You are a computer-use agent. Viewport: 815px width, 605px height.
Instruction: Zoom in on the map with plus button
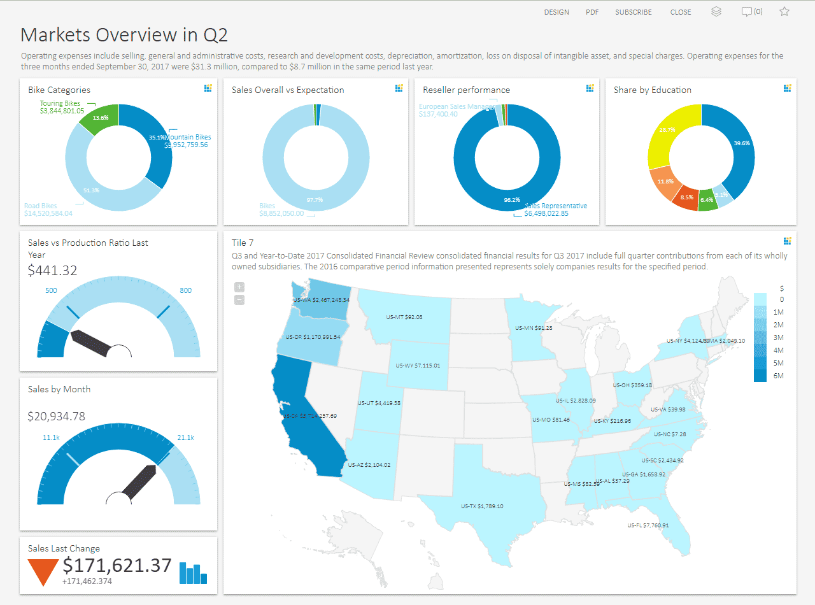(239, 287)
